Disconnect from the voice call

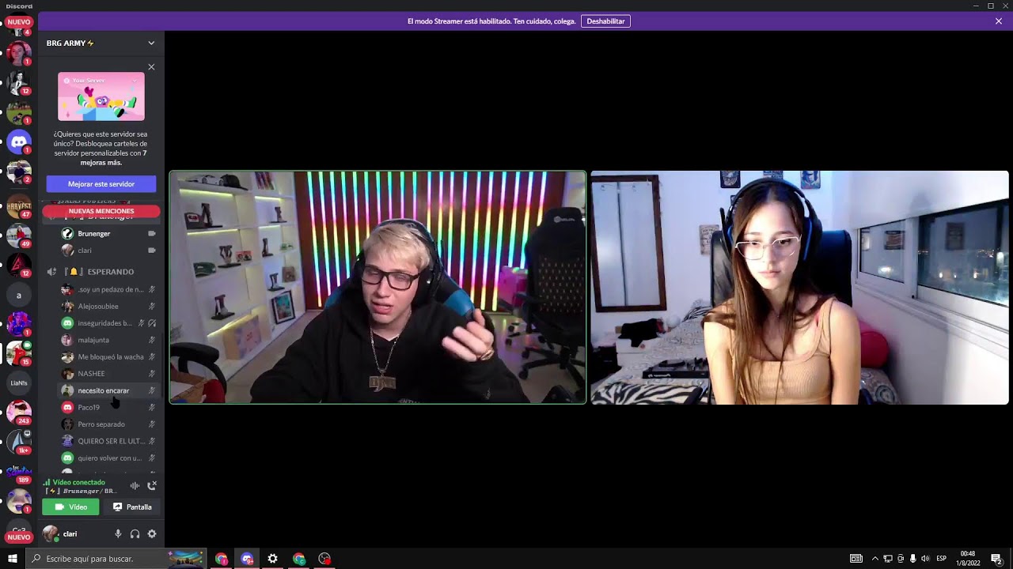152,485
